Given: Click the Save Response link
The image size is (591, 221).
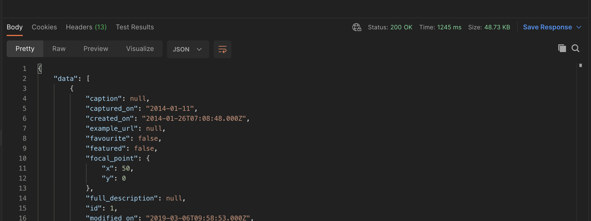Looking at the screenshot, I should 547,27.
